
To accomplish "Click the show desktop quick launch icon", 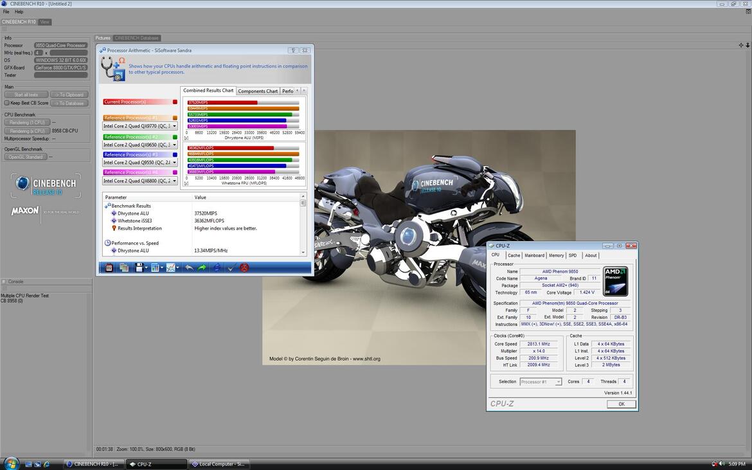I will click(28, 464).
